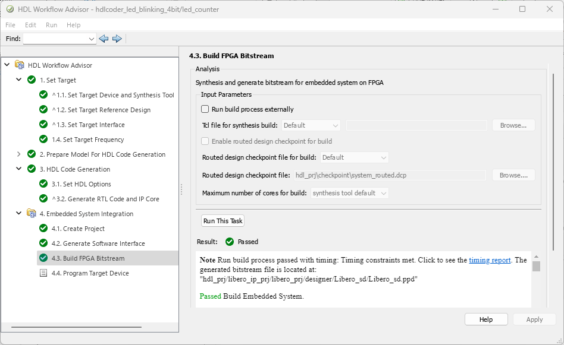564x345 pixels.
Task: Expand Prepare Model For HDL Code Generation
Action: 19,154
